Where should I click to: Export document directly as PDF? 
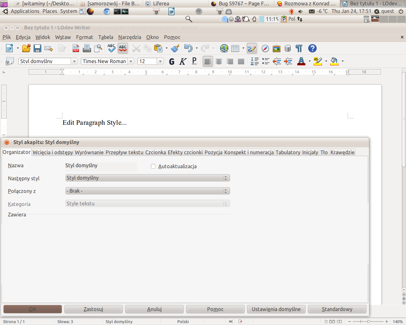76,49
